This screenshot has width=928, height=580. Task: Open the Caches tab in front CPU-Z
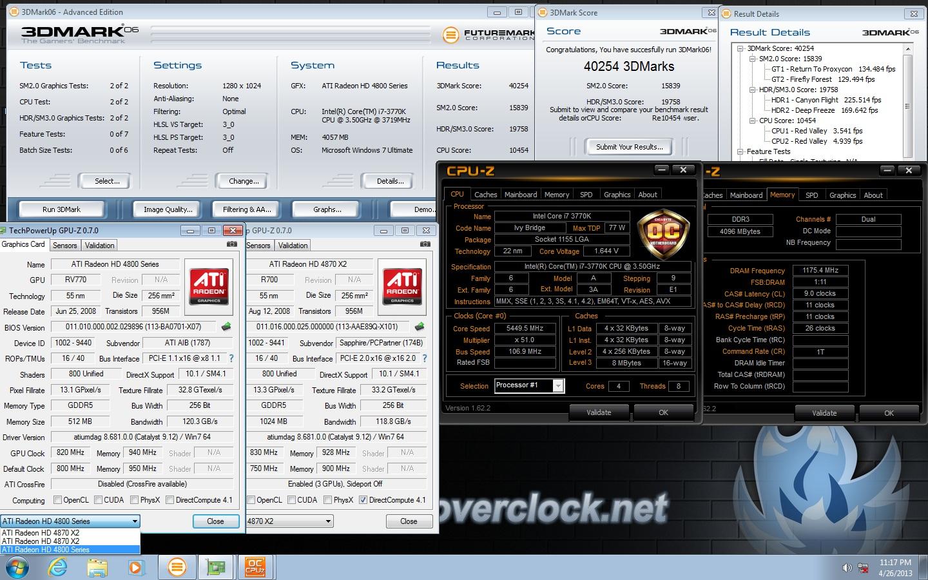[x=485, y=194]
